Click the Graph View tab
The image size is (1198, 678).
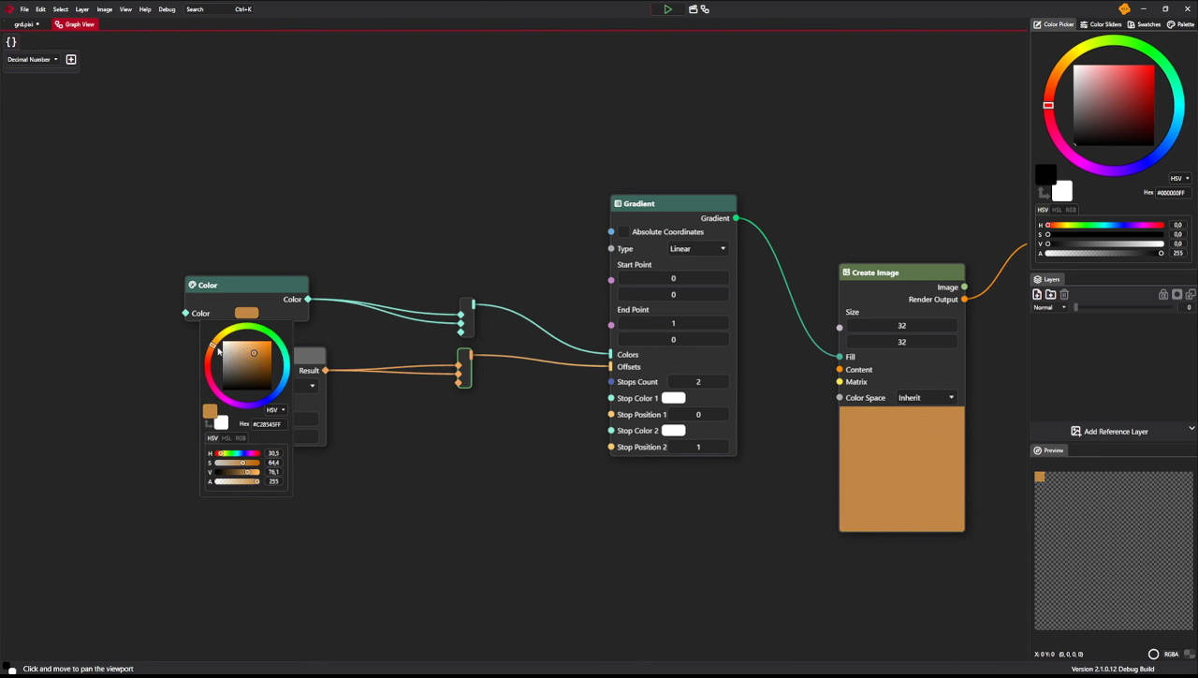75,24
